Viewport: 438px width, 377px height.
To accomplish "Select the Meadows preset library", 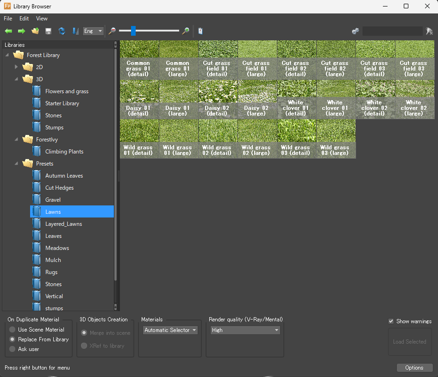I will [x=57, y=248].
